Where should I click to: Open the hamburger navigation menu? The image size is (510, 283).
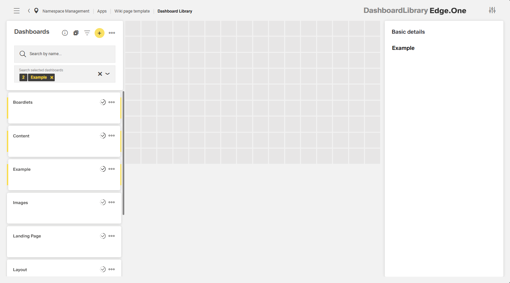(16, 11)
